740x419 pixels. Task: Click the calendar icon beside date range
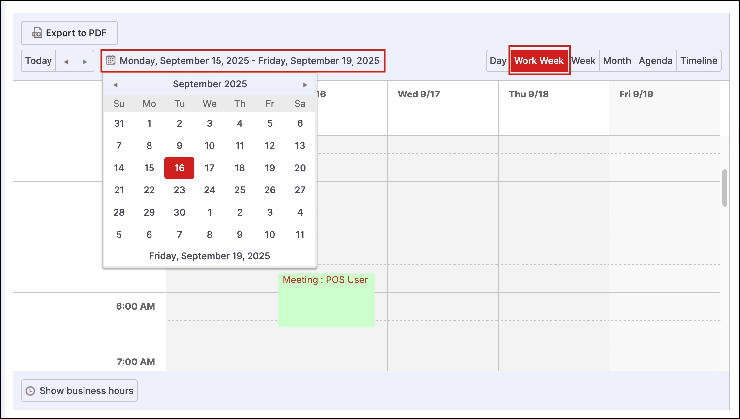coord(111,60)
